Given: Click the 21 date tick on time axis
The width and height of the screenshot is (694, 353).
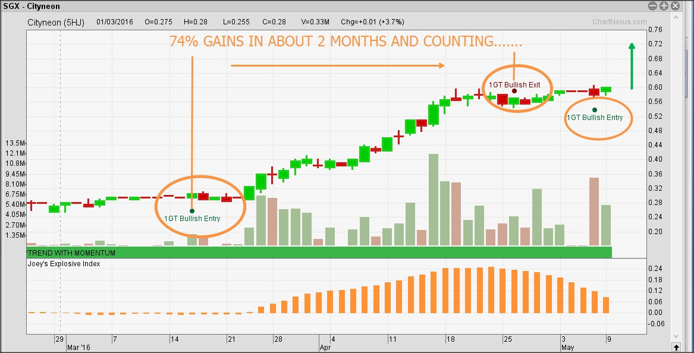Looking at the screenshot, I should point(231,339).
